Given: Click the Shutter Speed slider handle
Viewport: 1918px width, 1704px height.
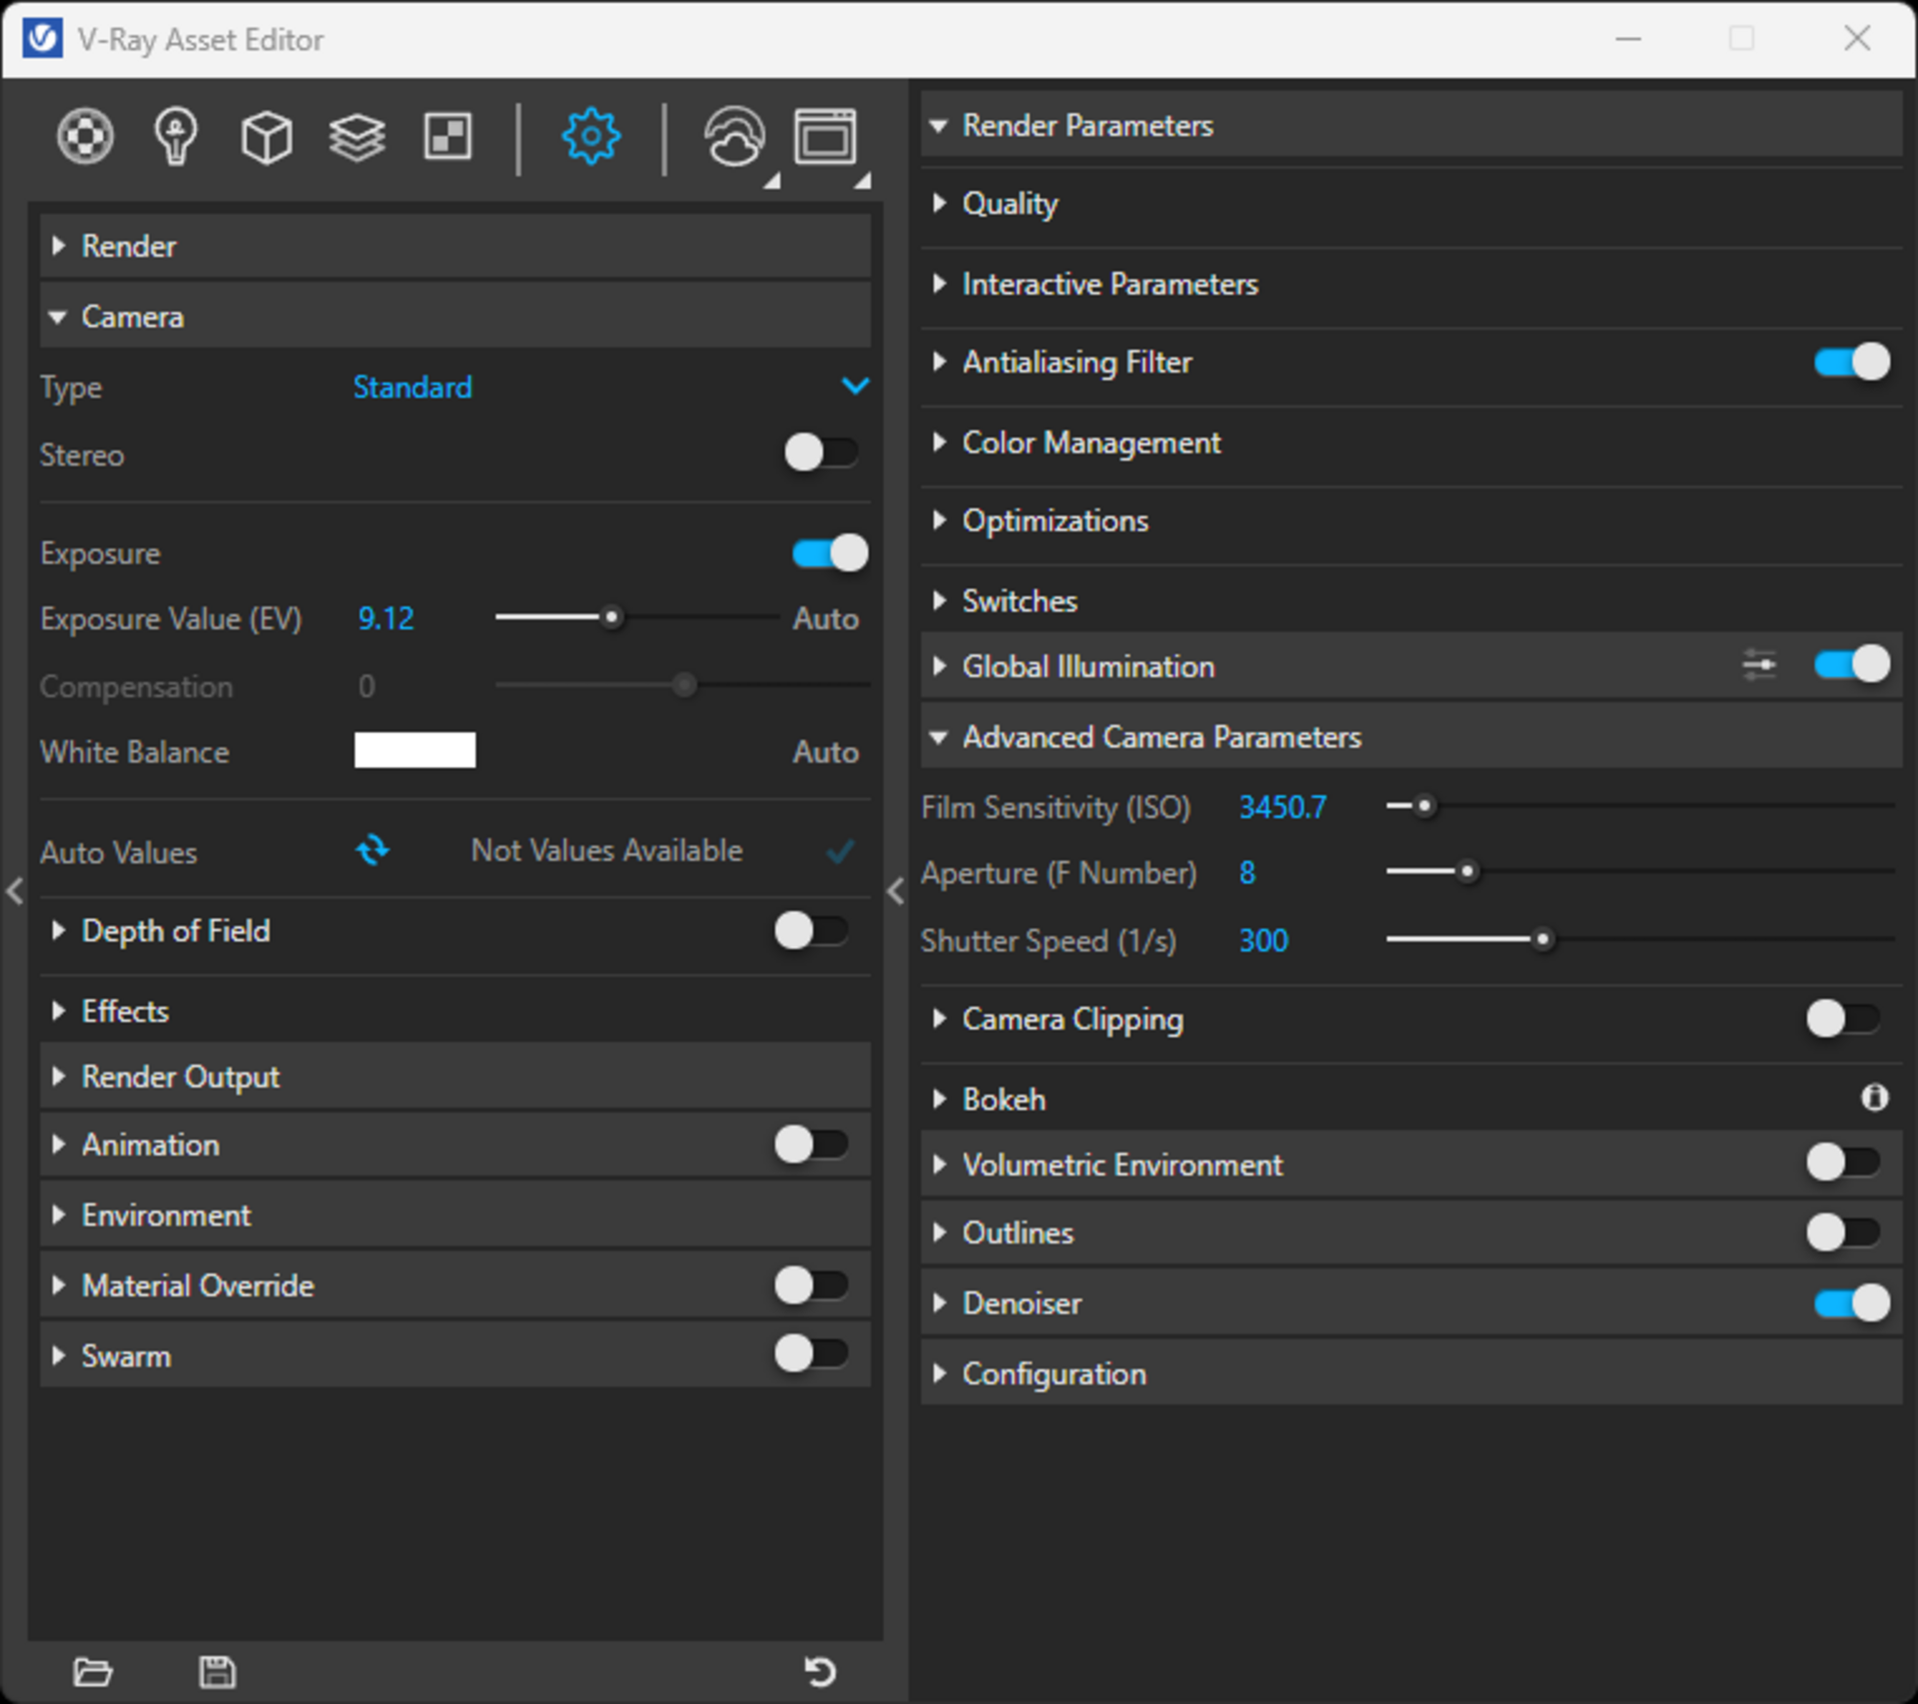Looking at the screenshot, I should [1542, 939].
